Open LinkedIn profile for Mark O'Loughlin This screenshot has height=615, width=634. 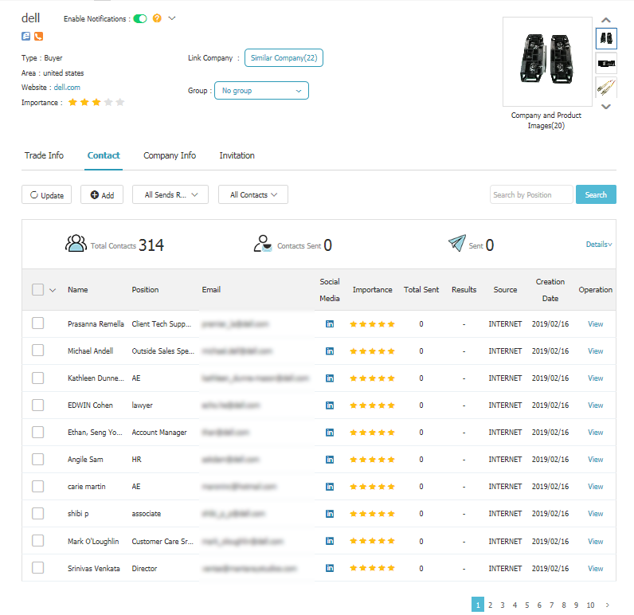click(330, 541)
